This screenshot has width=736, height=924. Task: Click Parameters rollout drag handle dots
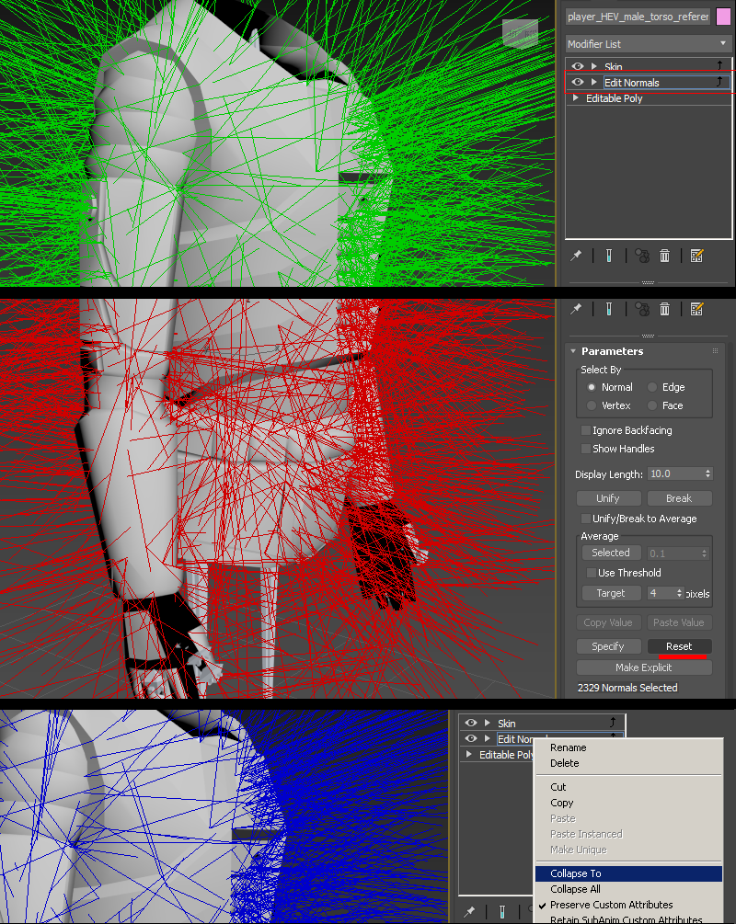point(716,350)
